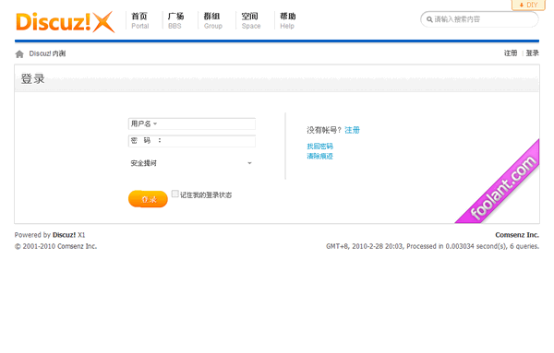This screenshot has width=554, height=353.
Task: Focus the 密码 password input field
Action: [x=192, y=141]
